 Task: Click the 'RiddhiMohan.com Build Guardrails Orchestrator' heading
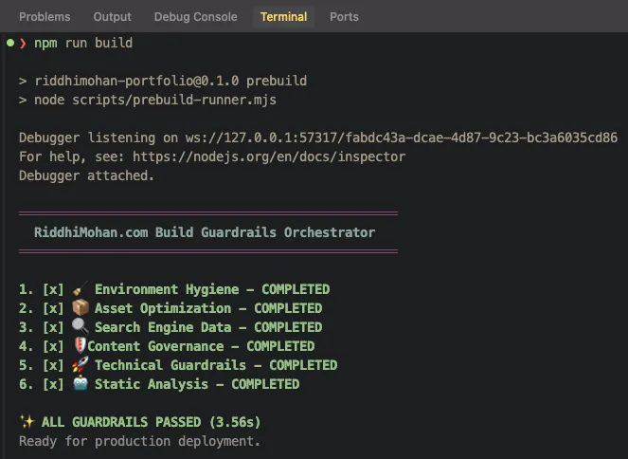[x=205, y=232]
